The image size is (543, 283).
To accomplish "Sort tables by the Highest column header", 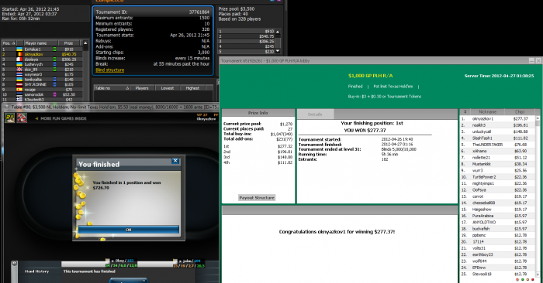I will click(192, 88).
